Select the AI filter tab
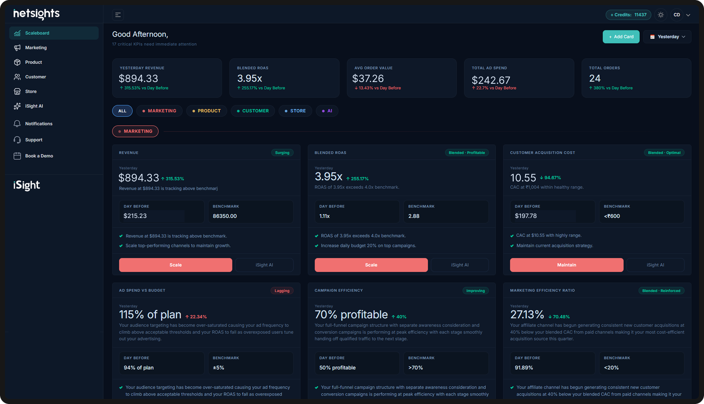 327,111
